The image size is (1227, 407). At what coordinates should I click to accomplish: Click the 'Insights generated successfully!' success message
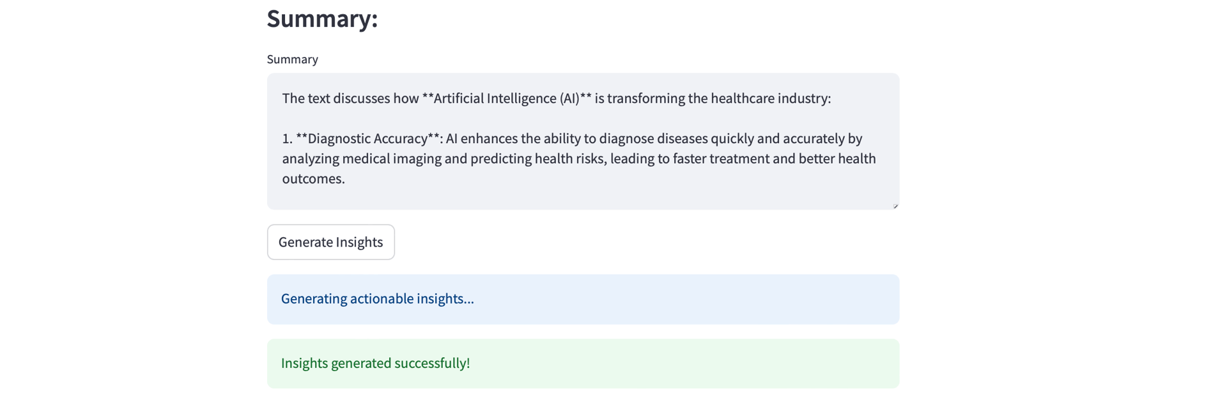tap(375, 364)
